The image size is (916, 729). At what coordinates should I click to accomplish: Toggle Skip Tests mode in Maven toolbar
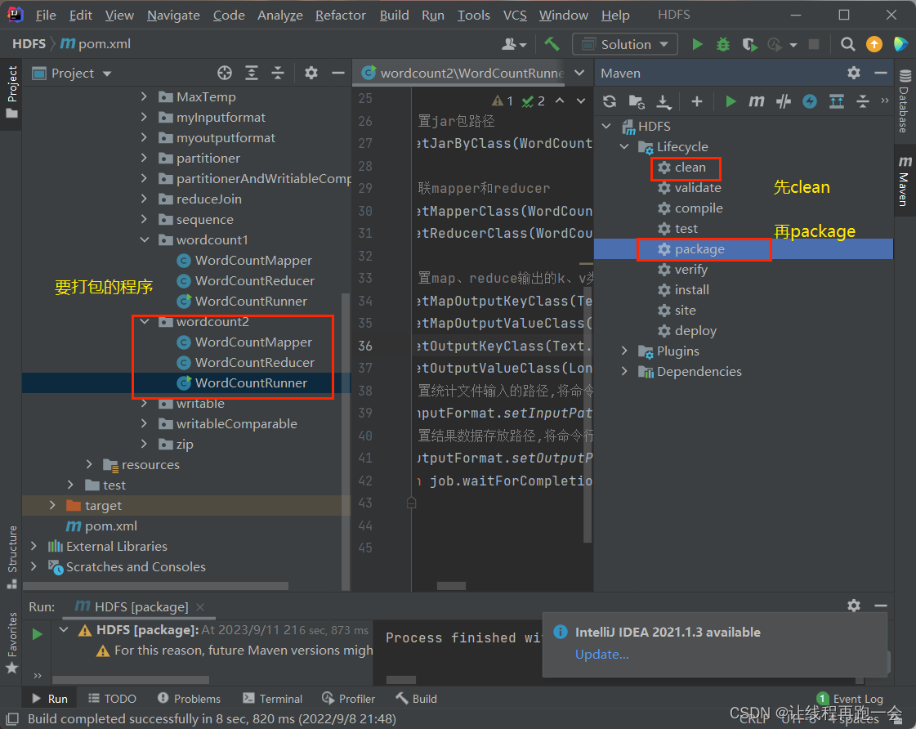[810, 101]
